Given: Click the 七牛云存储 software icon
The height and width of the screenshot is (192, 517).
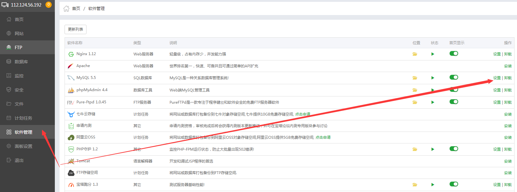Looking at the screenshot, I should point(71,114).
